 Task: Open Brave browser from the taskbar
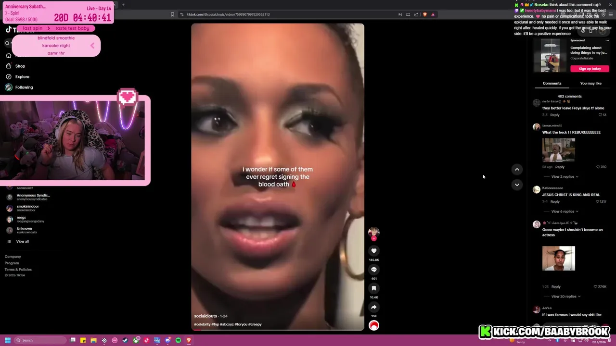189,340
